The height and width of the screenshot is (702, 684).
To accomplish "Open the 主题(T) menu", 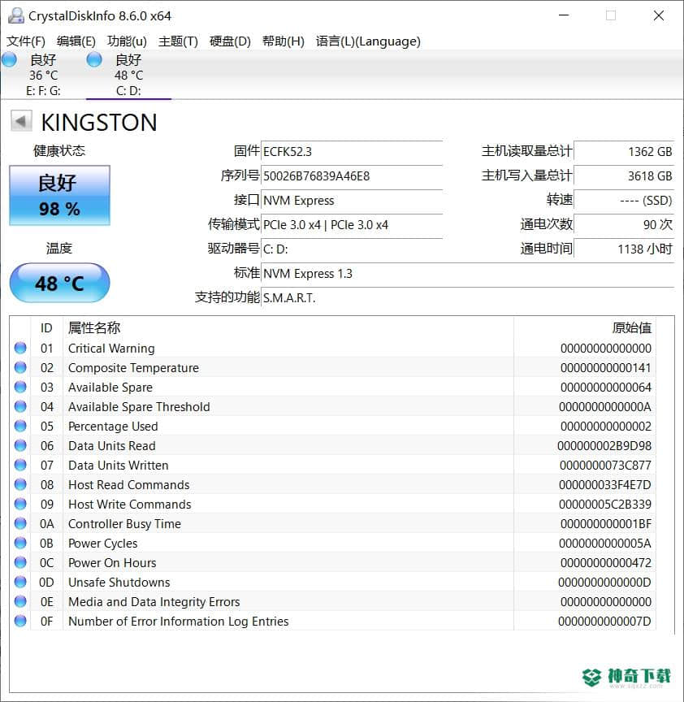I will coord(178,41).
